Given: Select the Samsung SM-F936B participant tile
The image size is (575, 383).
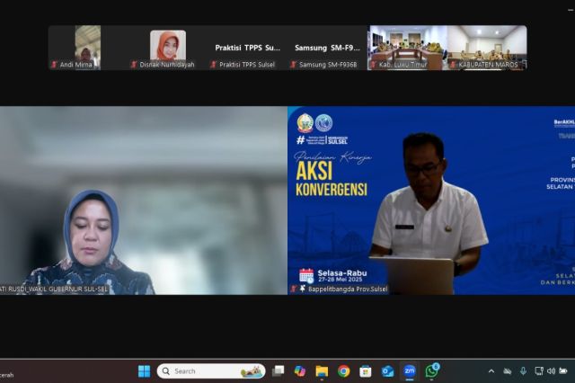Looking at the screenshot, I should click(x=327, y=48).
